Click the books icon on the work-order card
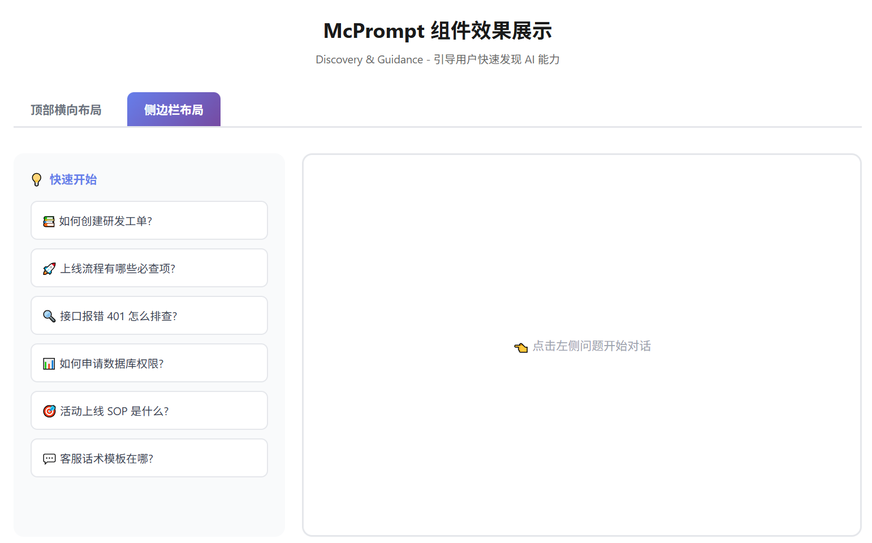 (49, 221)
